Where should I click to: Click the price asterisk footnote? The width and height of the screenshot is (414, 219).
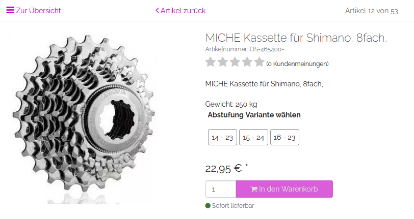click(x=247, y=166)
